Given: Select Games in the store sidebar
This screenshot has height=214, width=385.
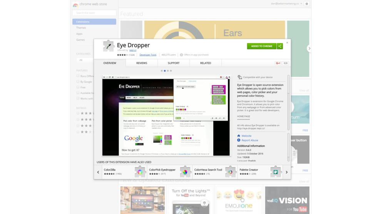Looking at the screenshot, I should point(80,40).
